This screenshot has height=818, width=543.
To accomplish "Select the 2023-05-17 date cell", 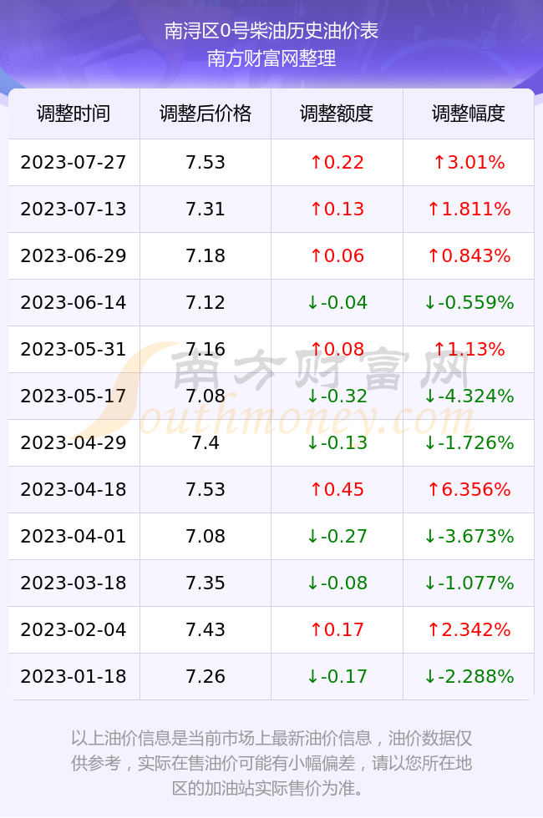I will 74,396.
